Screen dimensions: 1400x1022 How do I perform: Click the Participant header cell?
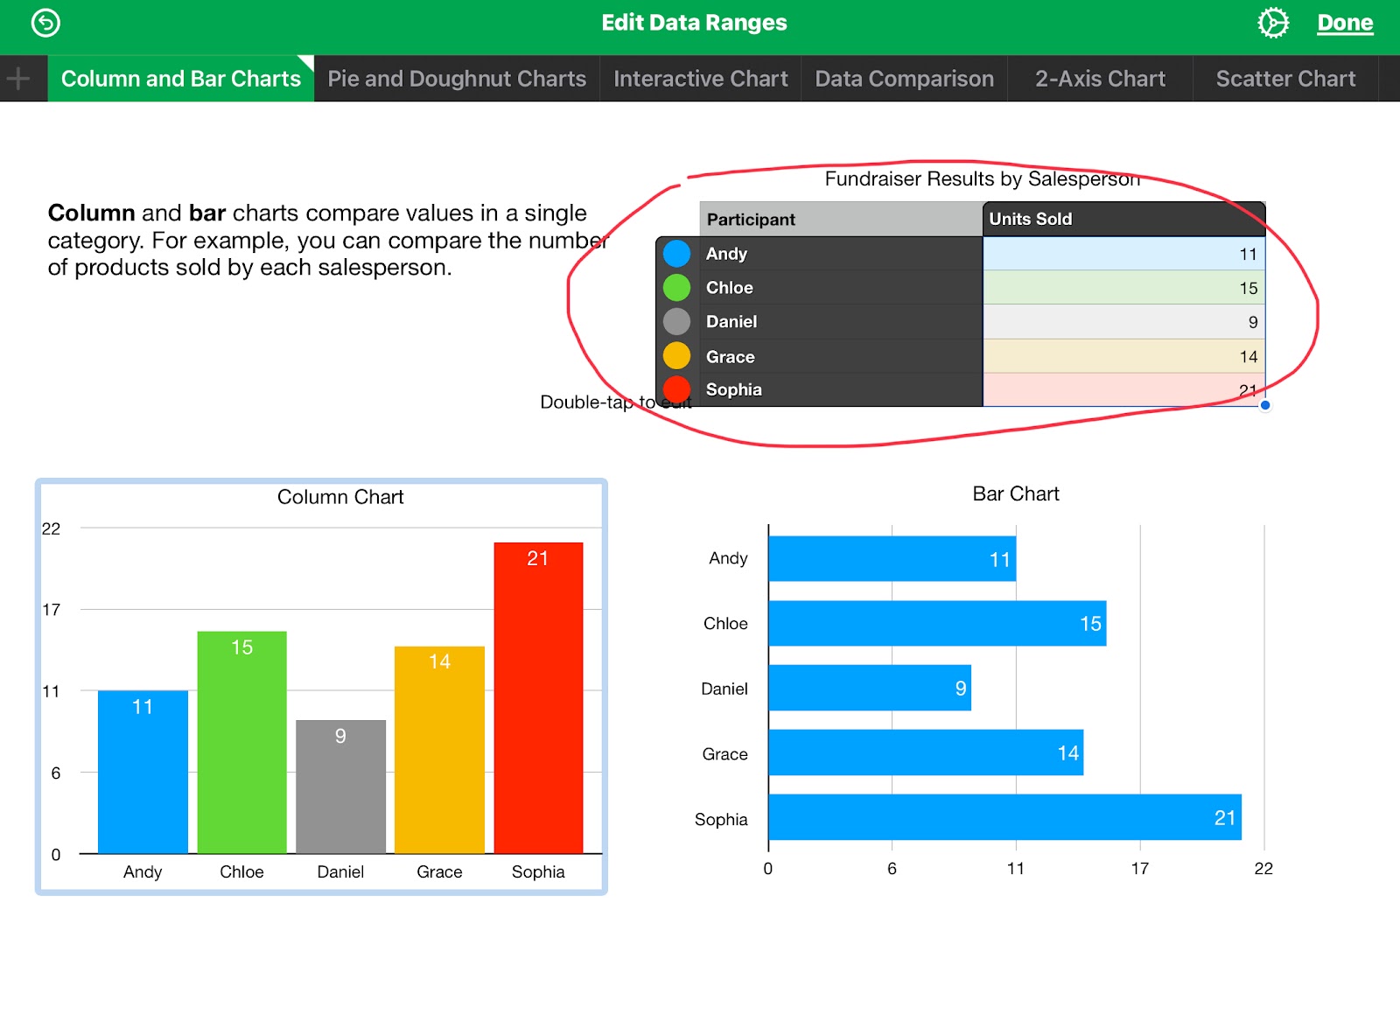pos(841,220)
